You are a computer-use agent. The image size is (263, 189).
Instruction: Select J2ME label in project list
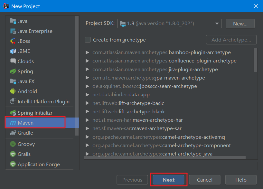(24, 51)
